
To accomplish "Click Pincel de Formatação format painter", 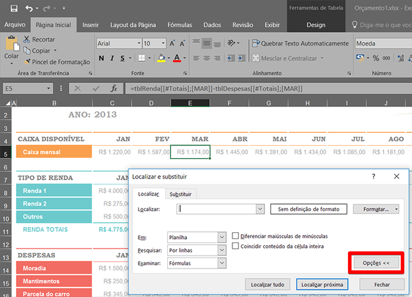I will coord(57,62).
